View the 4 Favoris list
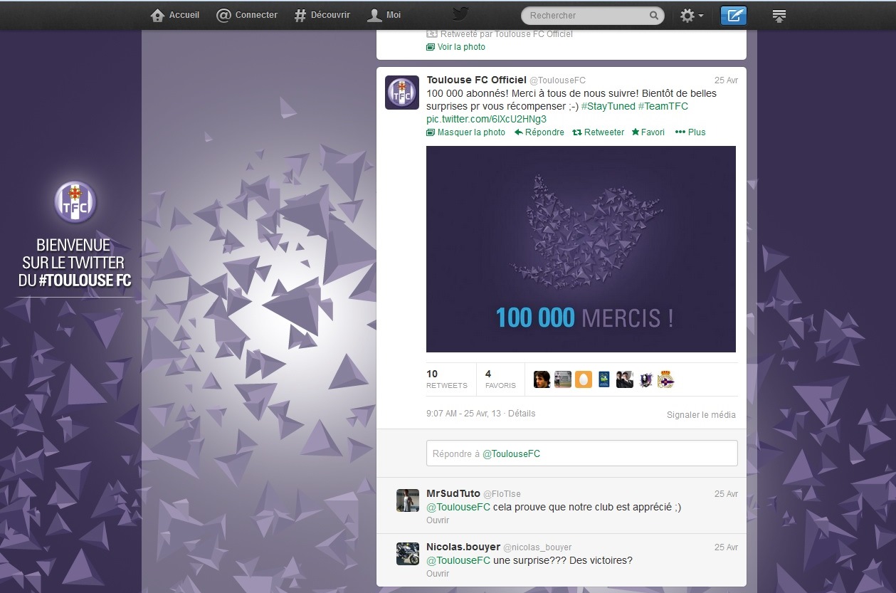Image resolution: width=896 pixels, height=593 pixels. (500, 379)
